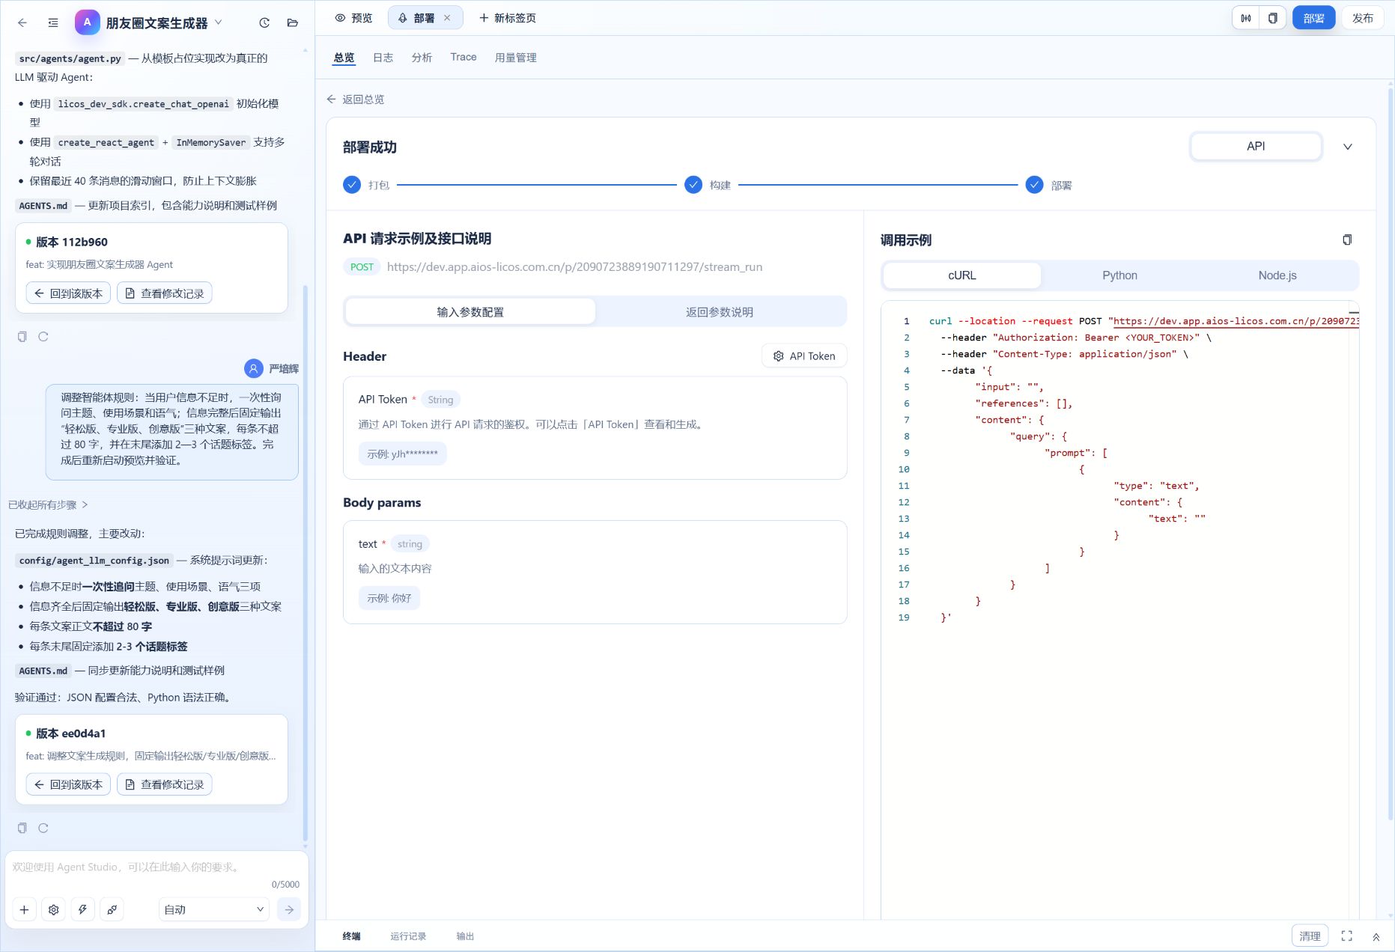The height and width of the screenshot is (952, 1395).
Task: Select the Trace sub-tab
Action: coord(464,58)
